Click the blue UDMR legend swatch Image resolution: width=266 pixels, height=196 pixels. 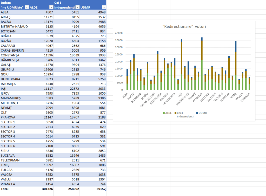(197, 113)
